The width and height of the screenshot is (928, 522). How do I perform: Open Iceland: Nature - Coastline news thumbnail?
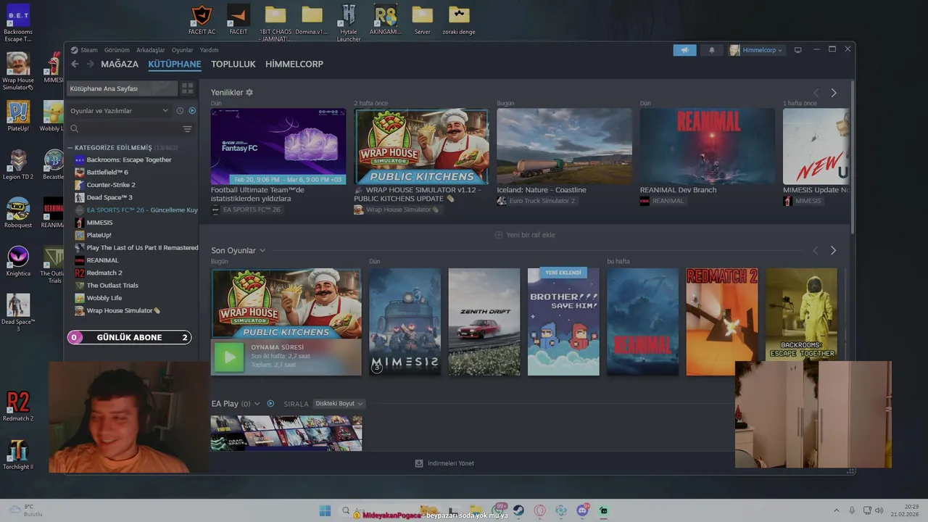coord(564,146)
